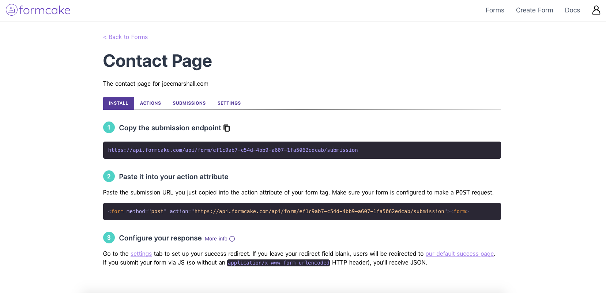Switch to the SUBMISSIONS tab
The image size is (606, 293).
189,103
